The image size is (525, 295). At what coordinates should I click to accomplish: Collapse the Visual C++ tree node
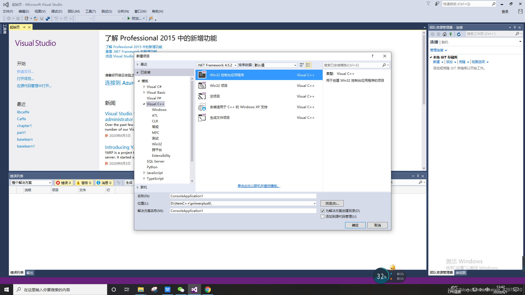[144, 104]
